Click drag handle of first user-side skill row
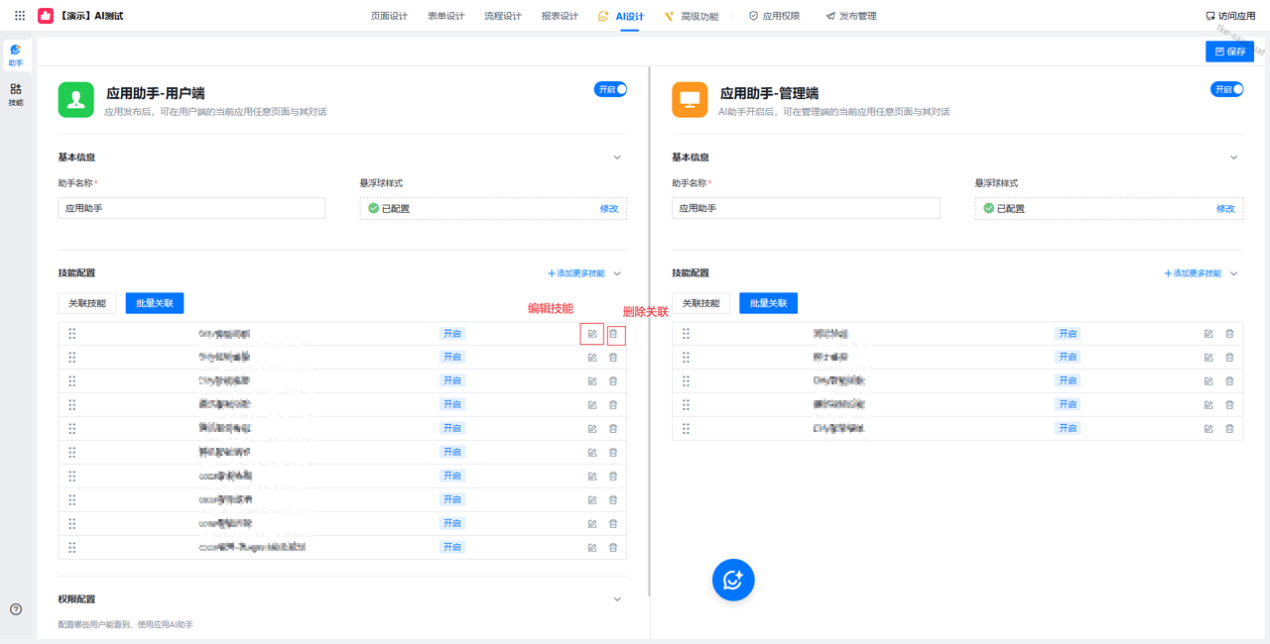 [x=72, y=334]
